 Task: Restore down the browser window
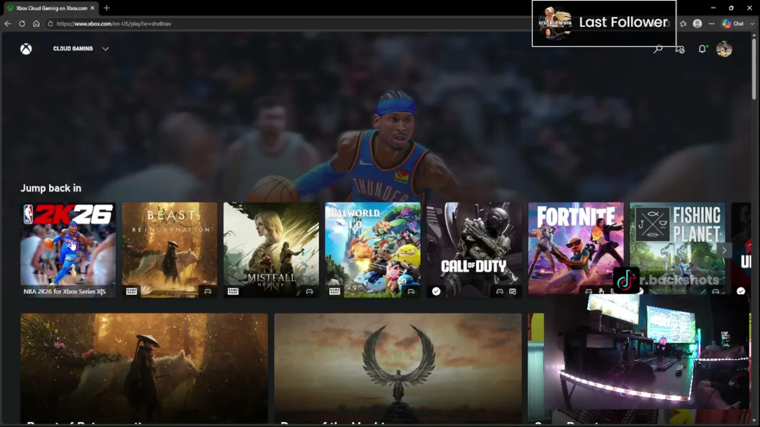point(731,8)
